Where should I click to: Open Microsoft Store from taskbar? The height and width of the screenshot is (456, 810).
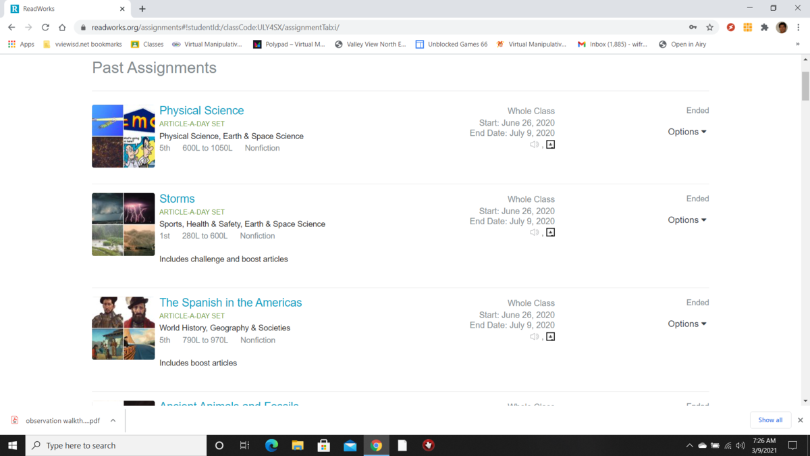(x=324, y=445)
